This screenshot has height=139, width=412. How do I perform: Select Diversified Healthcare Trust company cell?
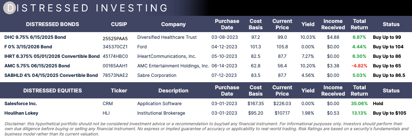[x=167, y=37]
